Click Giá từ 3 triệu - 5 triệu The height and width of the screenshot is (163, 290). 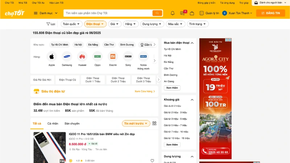point(175,119)
